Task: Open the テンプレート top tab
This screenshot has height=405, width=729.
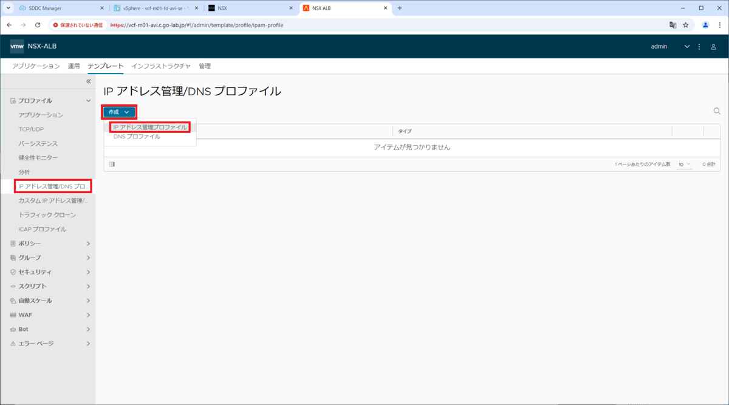Action: pos(105,66)
